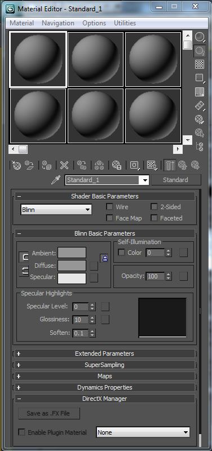This screenshot has height=451, width=212.
Task: Click the Put to Library icon
Action: [117, 165]
